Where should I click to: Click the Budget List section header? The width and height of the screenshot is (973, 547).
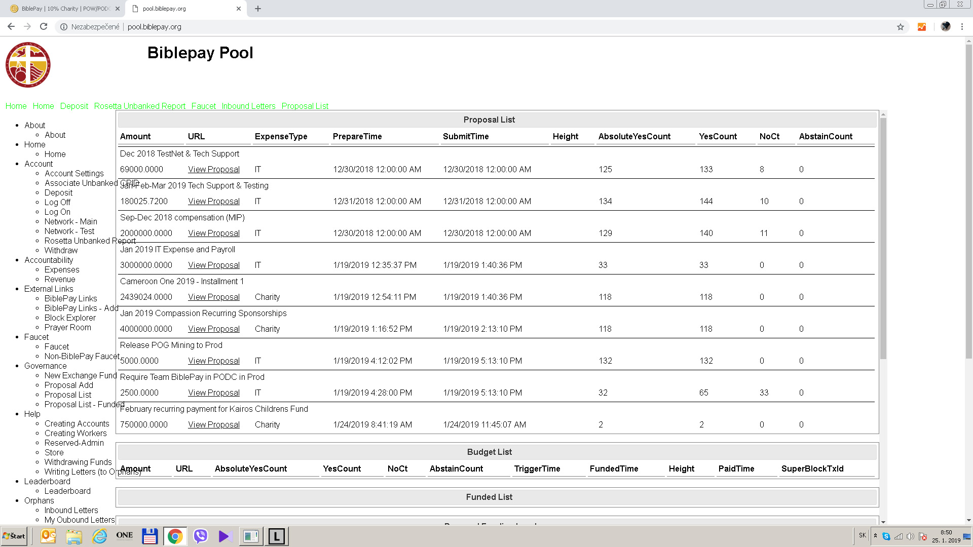tap(489, 452)
